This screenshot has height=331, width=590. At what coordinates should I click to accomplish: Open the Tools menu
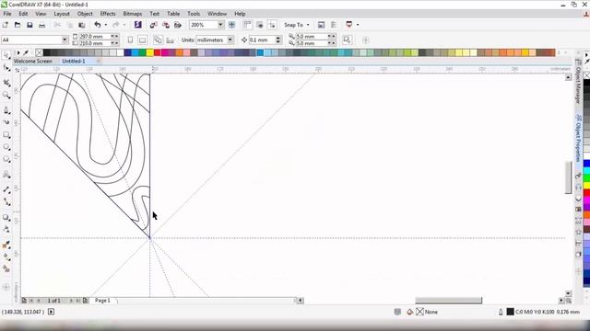[x=194, y=14]
